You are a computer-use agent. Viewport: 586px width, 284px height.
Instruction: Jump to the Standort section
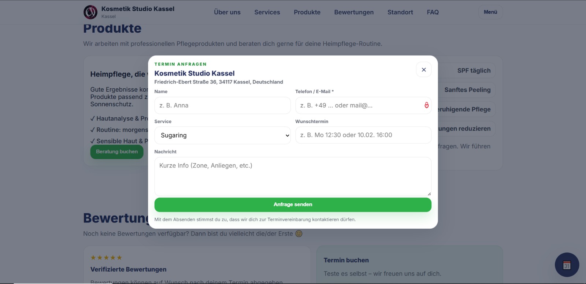coord(400,12)
